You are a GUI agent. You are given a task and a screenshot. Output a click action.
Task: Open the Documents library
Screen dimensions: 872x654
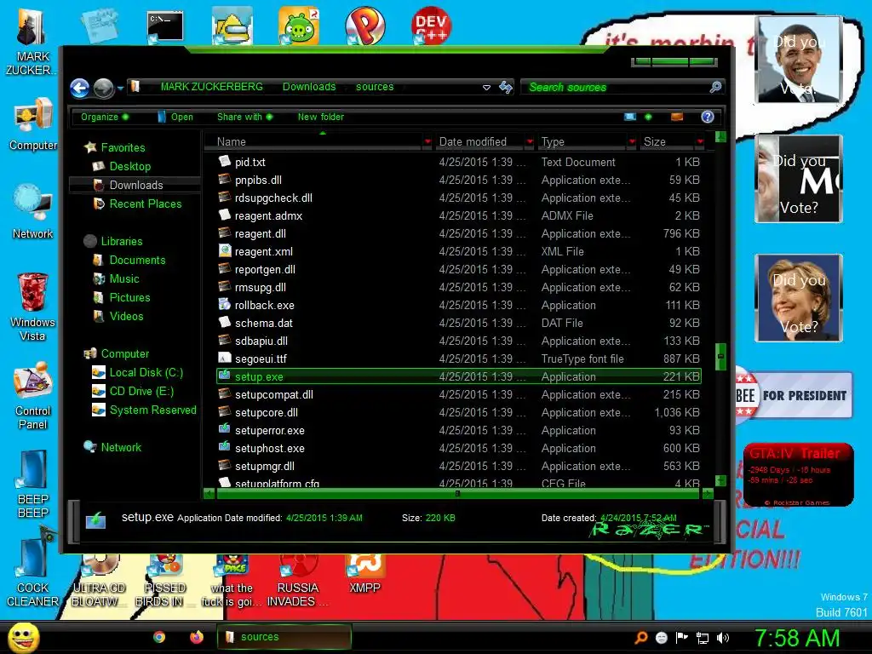(137, 261)
